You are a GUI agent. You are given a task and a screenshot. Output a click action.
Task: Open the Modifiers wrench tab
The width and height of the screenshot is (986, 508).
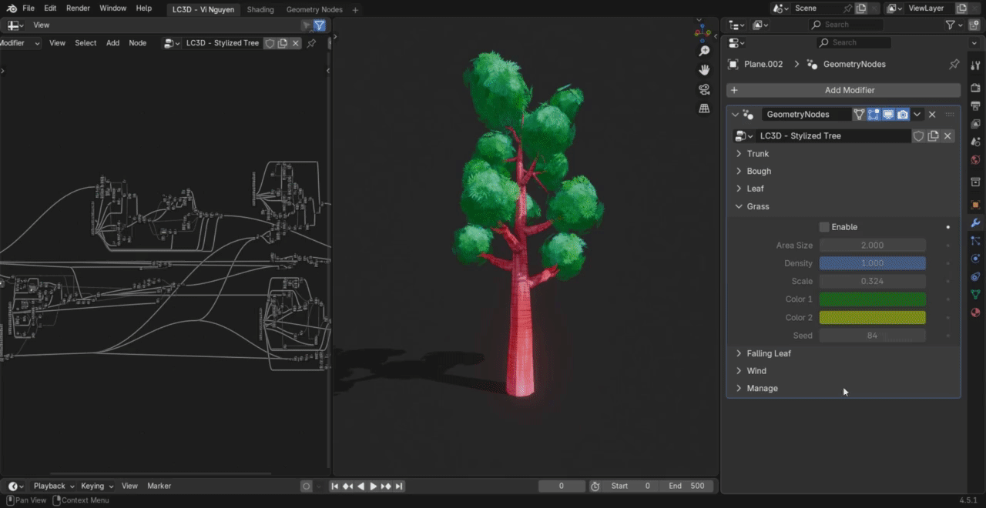(975, 223)
